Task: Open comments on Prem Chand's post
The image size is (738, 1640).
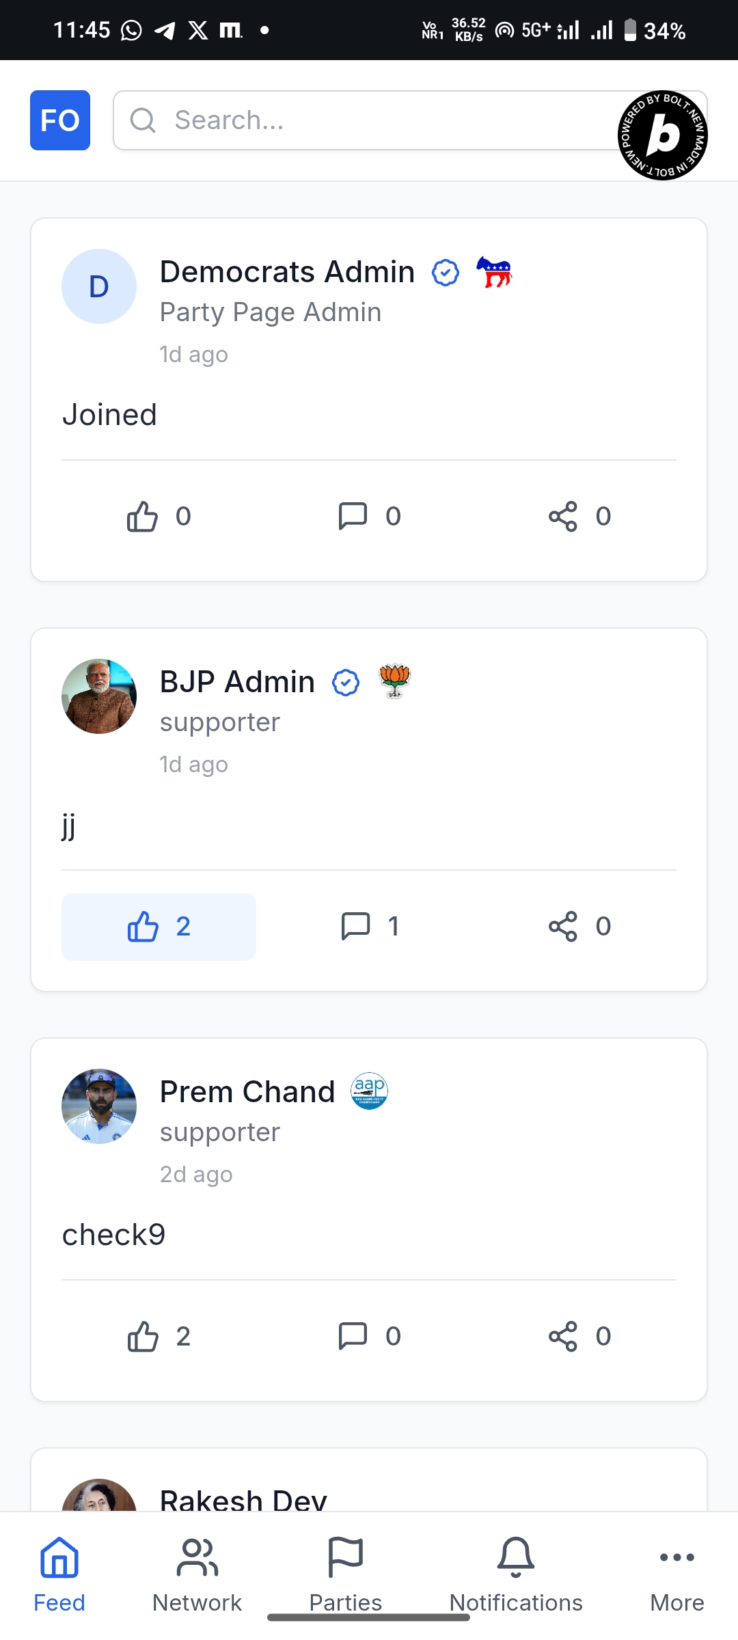Action: pos(369,1337)
